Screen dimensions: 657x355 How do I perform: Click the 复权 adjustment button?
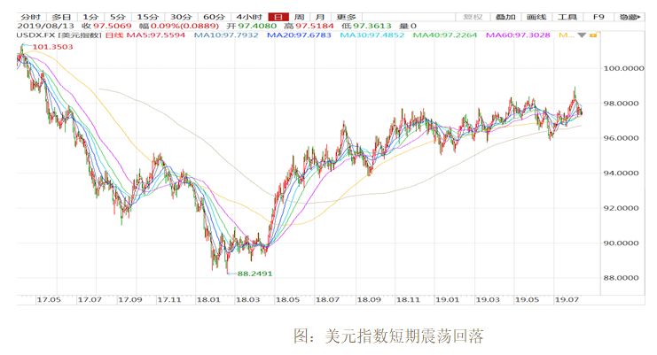tap(473, 17)
